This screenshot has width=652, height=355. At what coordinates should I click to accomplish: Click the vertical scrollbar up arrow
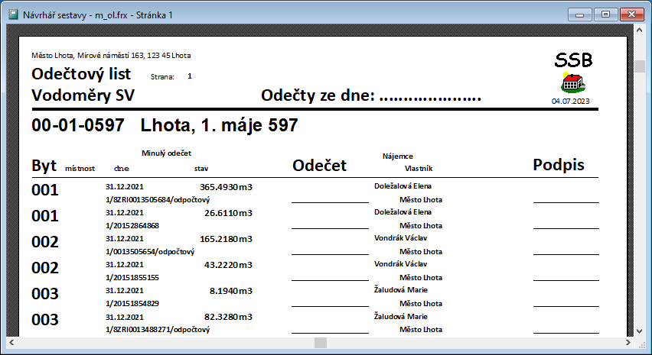639,31
